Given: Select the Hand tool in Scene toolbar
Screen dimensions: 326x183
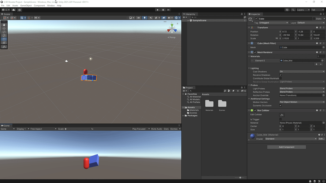Looking at the screenshot, I should coord(4,25).
